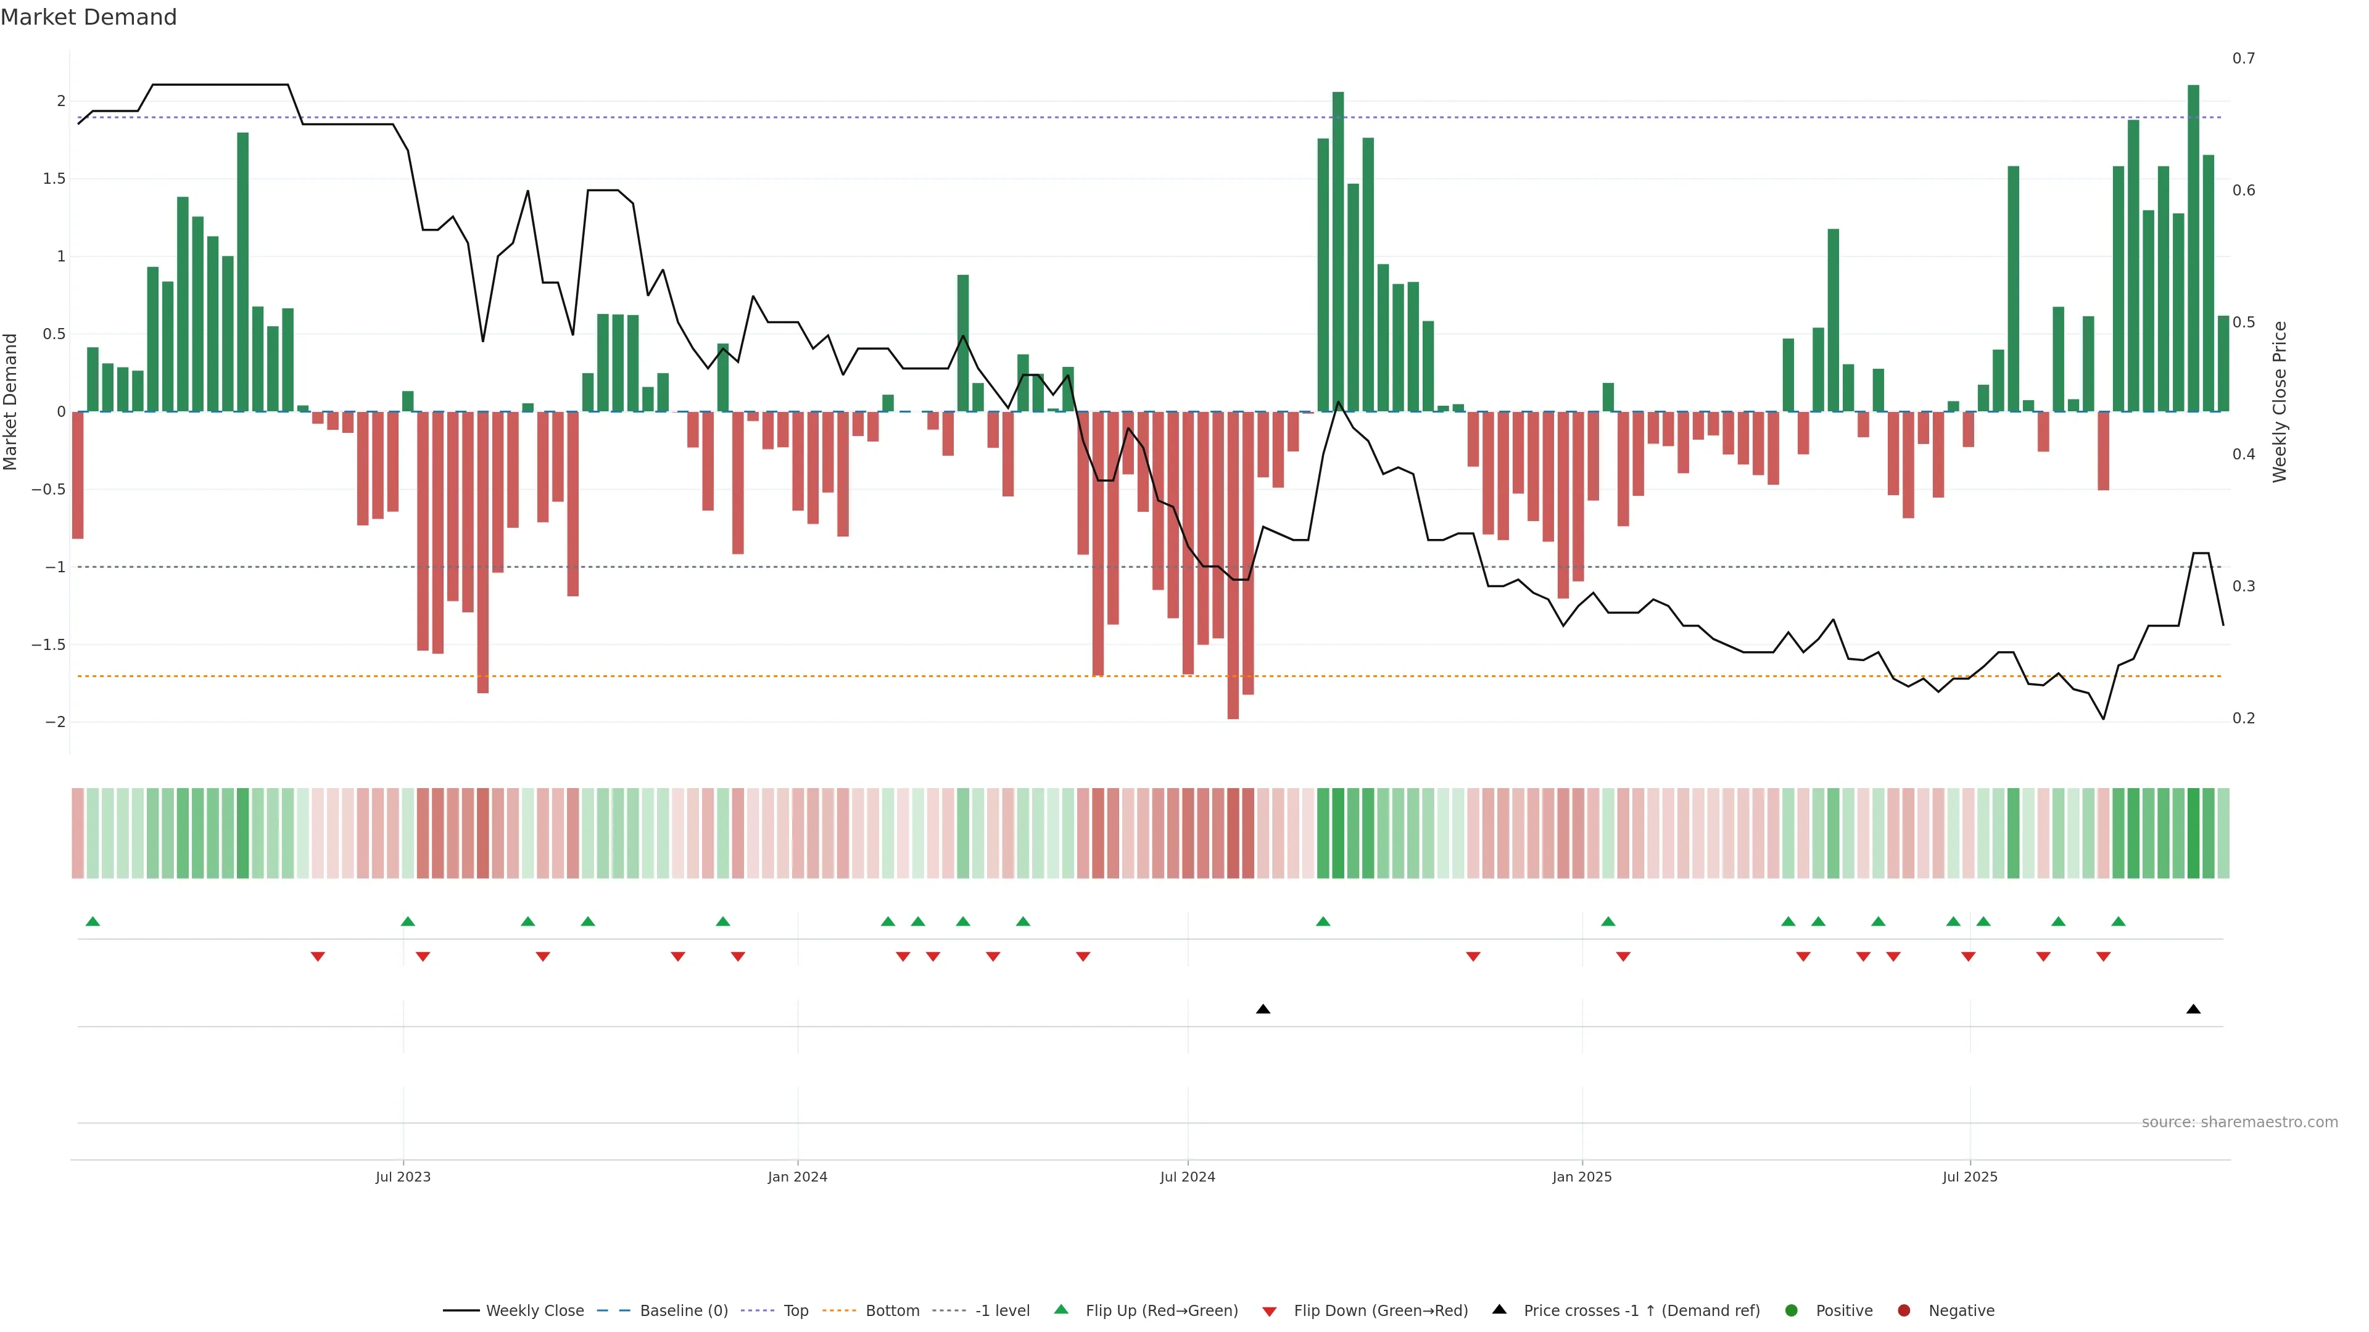The image size is (2369, 1332).
Task: Toggle the Baseline (0) legend entry
Action: pyautogui.click(x=684, y=1310)
